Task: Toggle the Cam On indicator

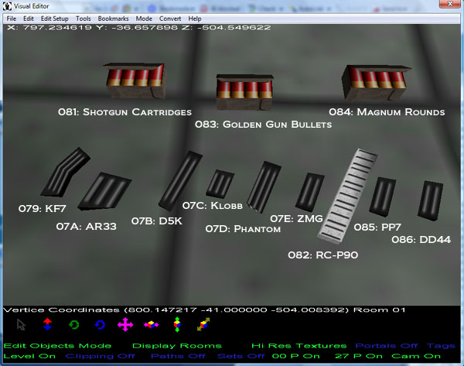Action: 416,356
